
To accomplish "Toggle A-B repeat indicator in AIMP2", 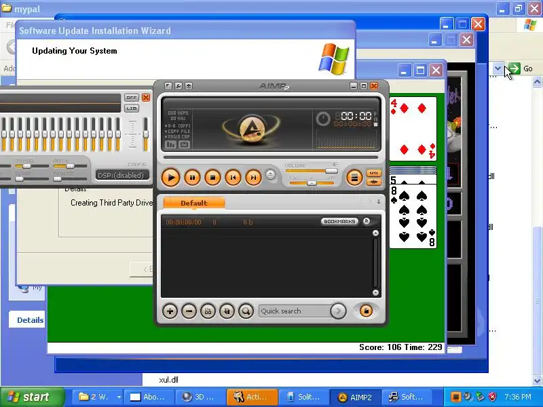I will pyautogui.click(x=178, y=125).
